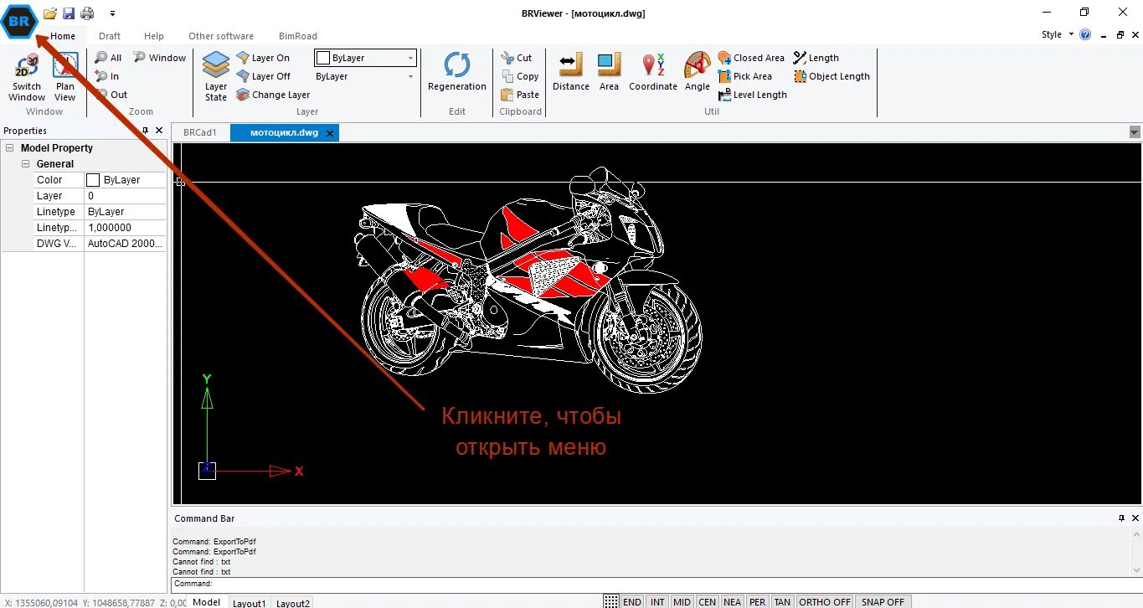Open the Layer State tool
The height and width of the screenshot is (608, 1143).
coord(216,77)
